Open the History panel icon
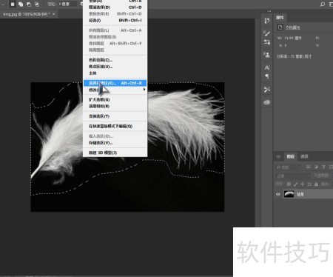 click(267, 21)
